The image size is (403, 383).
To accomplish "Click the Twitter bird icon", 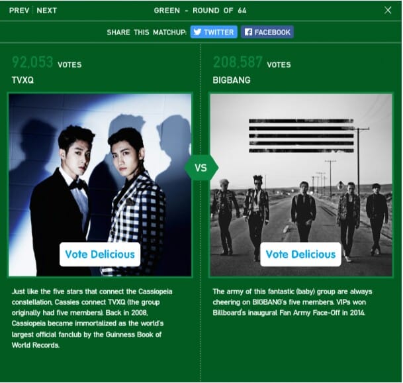I will (197, 32).
